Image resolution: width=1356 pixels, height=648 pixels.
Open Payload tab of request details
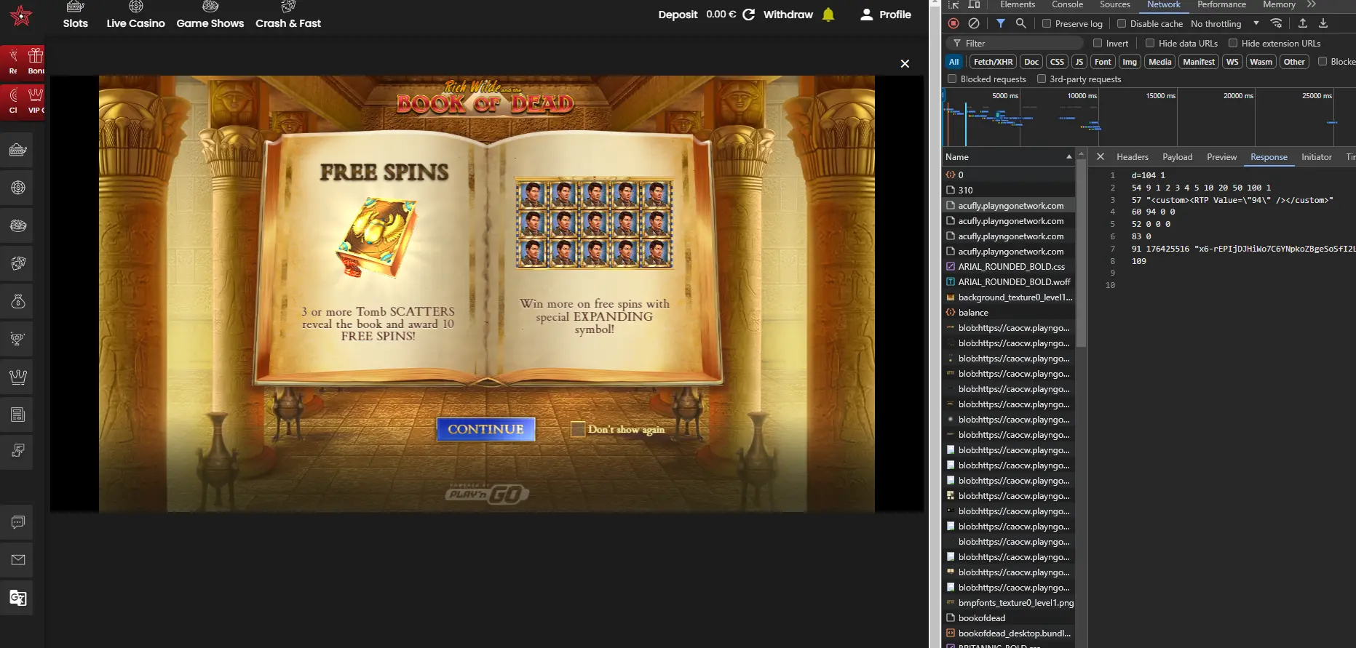[1178, 157]
